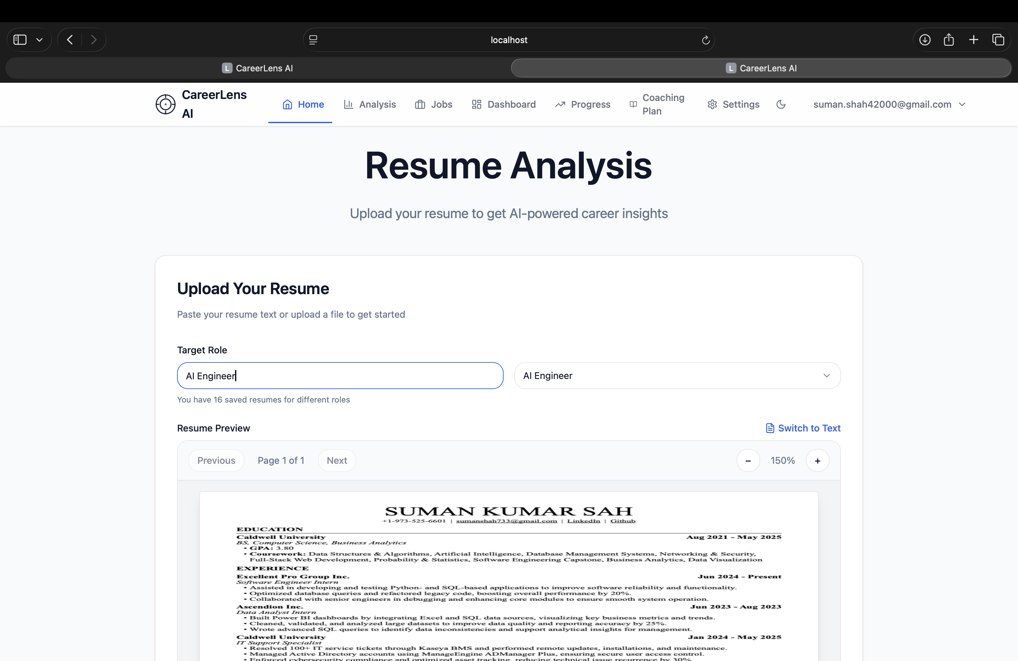1018x661 pixels.
Task: Open the Analysis tab
Action: (x=370, y=104)
